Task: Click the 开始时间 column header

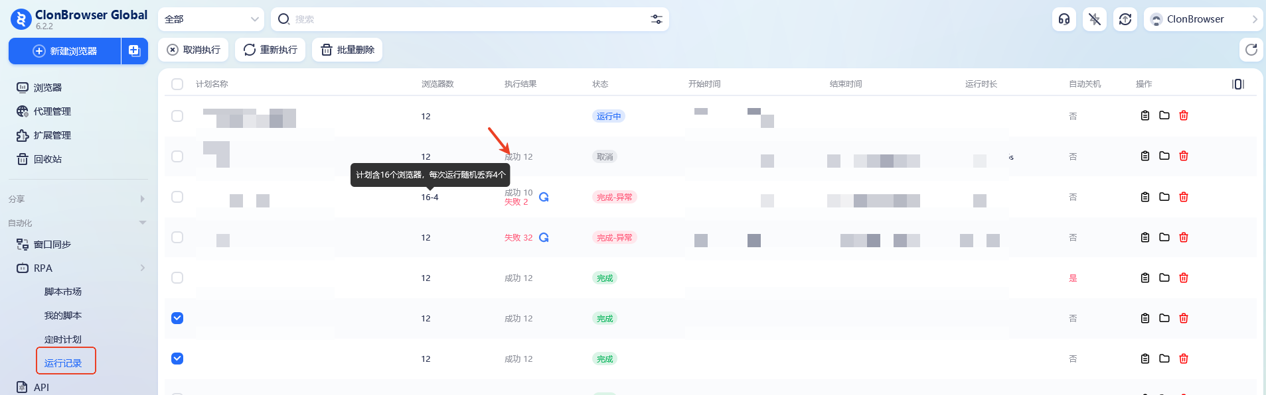Action: 704,84
